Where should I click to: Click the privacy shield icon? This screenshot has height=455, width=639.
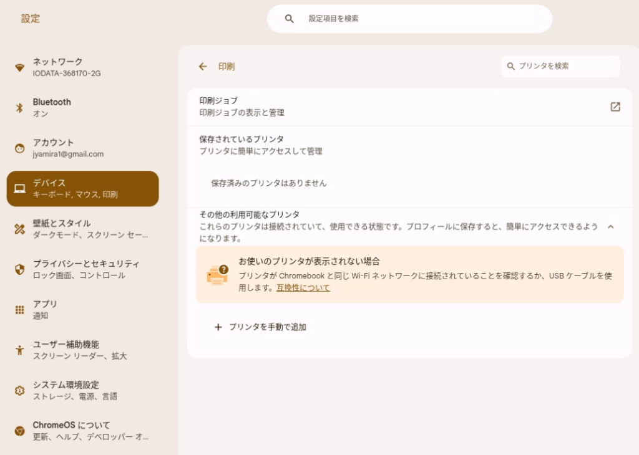point(19,269)
